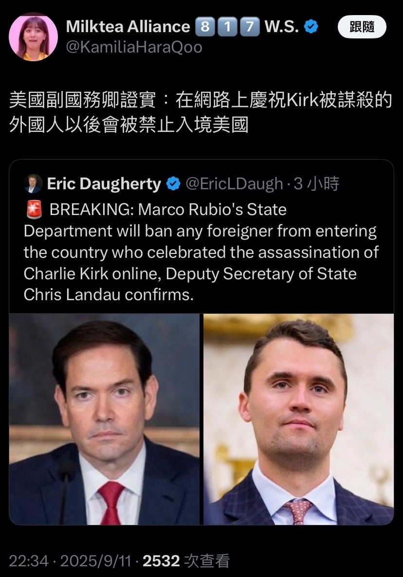This screenshot has width=403, height=577.
Task: Open Milktea Alliance's profile avatar
Action: point(33,37)
